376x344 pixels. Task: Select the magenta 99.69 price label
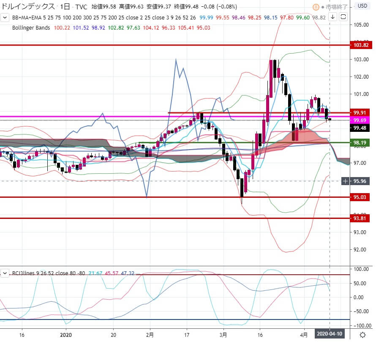tap(360, 120)
